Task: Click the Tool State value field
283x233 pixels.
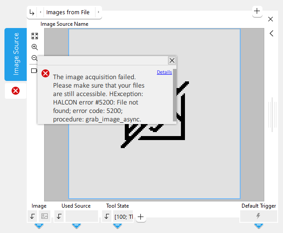Action: (x=123, y=217)
